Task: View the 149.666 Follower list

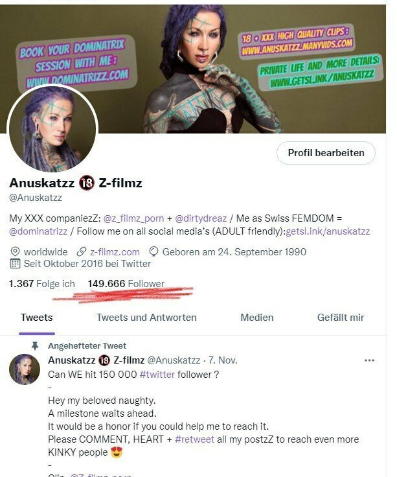Action: click(126, 284)
